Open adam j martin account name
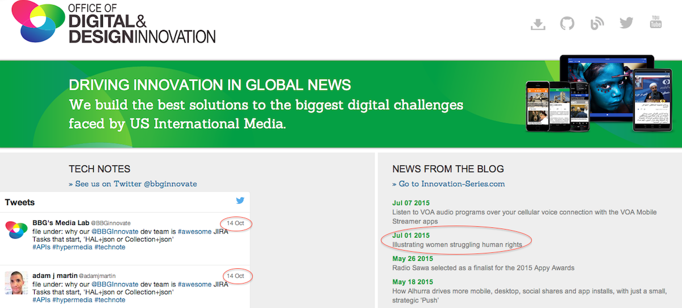 tap(55, 275)
